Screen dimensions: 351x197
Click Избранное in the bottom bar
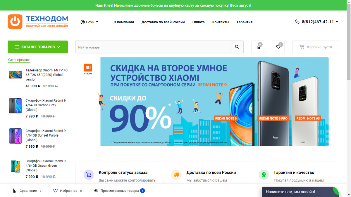tap(68, 191)
